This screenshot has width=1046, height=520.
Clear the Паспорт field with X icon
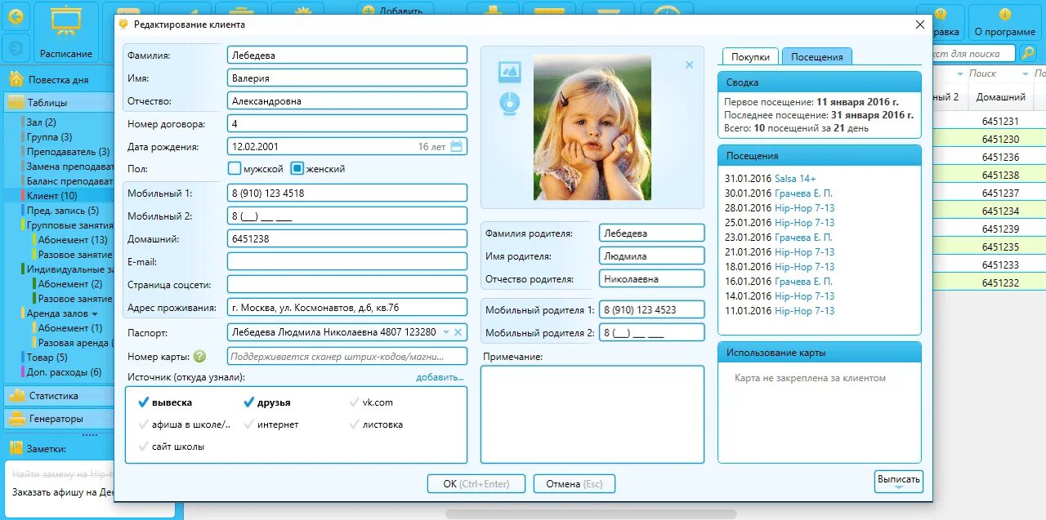pos(458,332)
